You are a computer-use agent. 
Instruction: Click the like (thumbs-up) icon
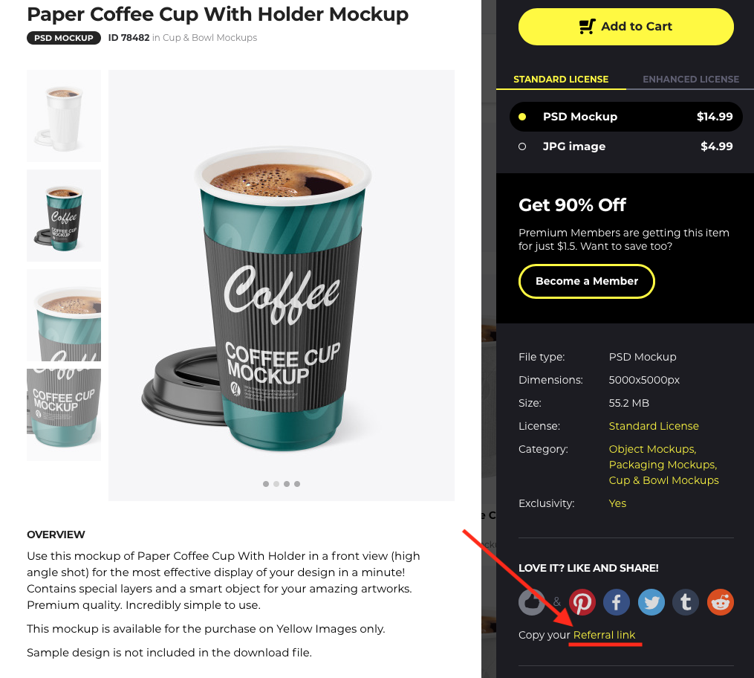[532, 602]
